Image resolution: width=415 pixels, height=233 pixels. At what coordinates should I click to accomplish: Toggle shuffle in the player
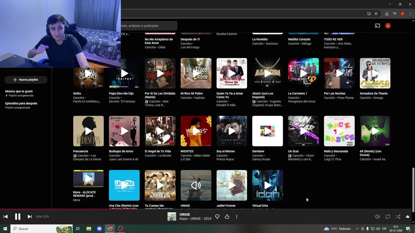coord(398,216)
